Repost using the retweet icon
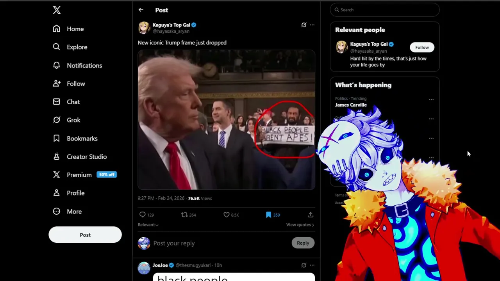This screenshot has height=281, width=500. point(184,215)
